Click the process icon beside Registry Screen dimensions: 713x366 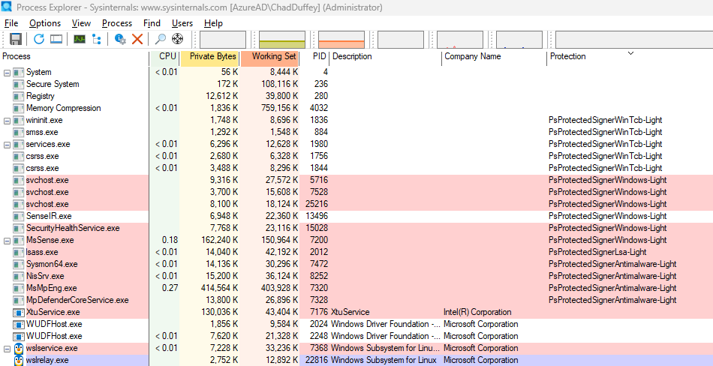pyautogui.click(x=19, y=97)
